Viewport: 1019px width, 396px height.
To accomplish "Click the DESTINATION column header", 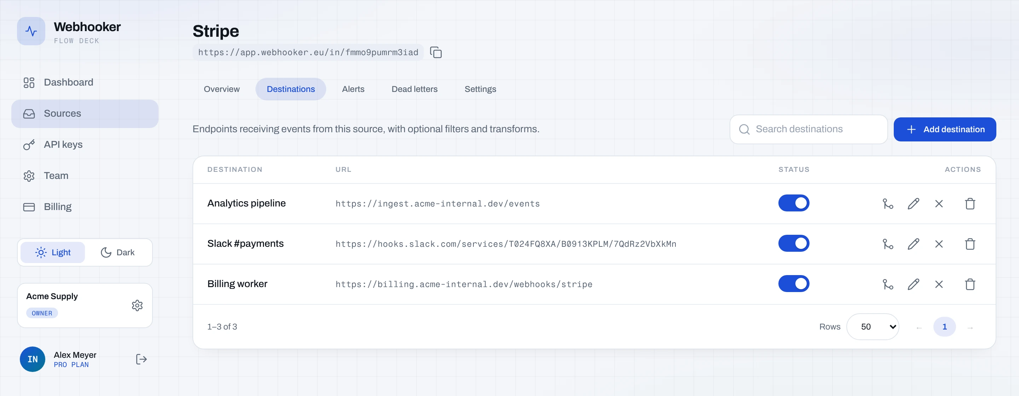I will pos(235,170).
